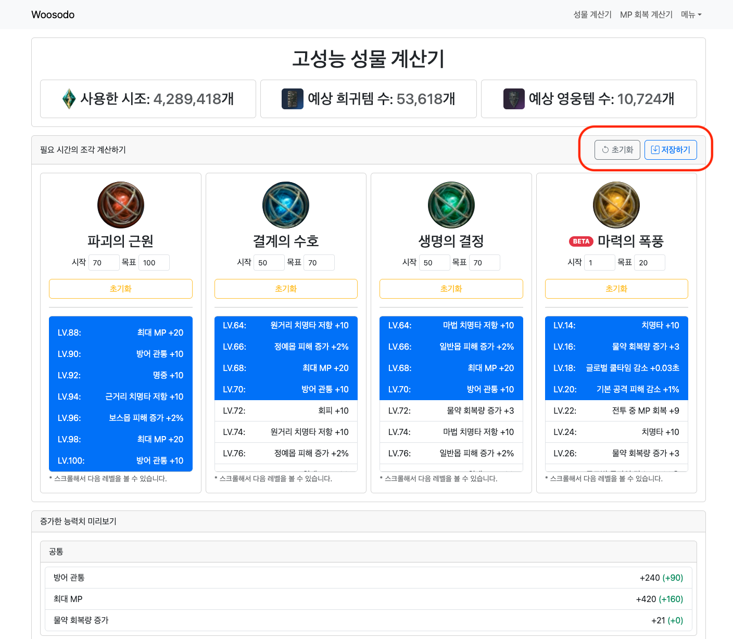Reset 마력의 폭풍 with its 초기화 button
Image resolution: width=733 pixels, height=639 pixels.
[x=616, y=289]
